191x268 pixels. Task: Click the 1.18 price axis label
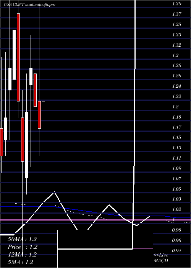(176, 117)
